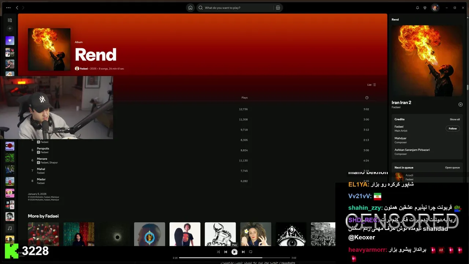Select the Perspolis track
Viewport: 469px width, 264px height.
[43, 148]
